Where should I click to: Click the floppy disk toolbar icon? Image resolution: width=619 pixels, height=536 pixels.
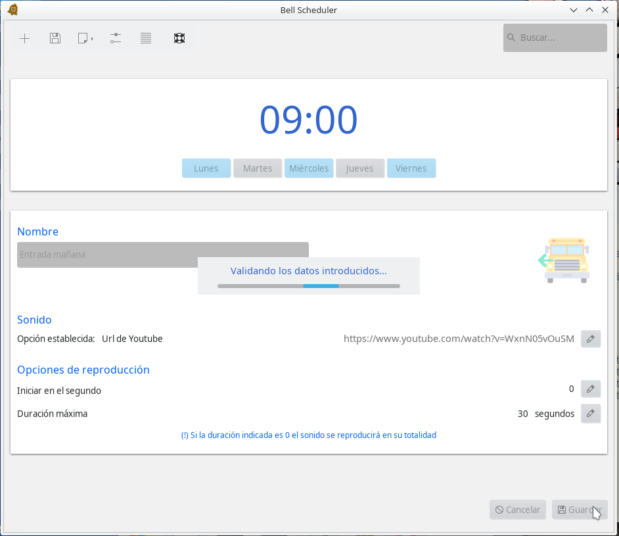[55, 38]
